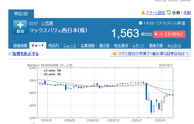The height and width of the screenshot is (124, 194).
Task: Click the 追加 plus button
Action: pyautogui.click(x=20, y=27)
